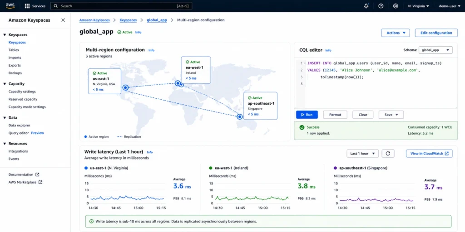Screen dimensions: 465x232
Task: Open the Actions dropdown
Action: coord(396,33)
